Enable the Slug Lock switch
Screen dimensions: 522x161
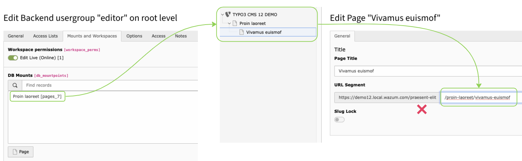pos(339,119)
